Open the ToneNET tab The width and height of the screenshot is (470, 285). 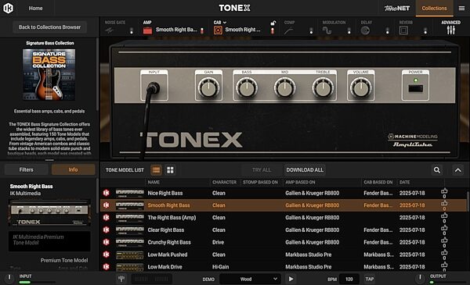point(397,9)
